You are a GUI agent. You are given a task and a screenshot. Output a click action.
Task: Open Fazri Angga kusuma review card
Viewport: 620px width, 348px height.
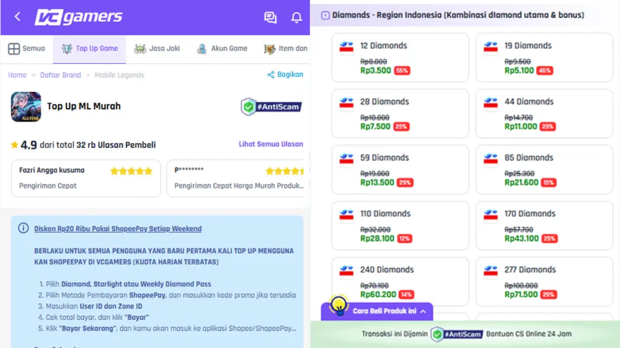[x=86, y=178]
